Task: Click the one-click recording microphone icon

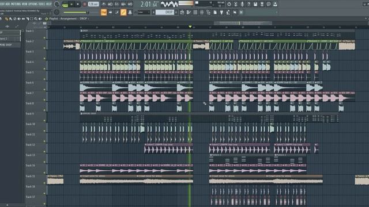Action: [x=242, y=4]
